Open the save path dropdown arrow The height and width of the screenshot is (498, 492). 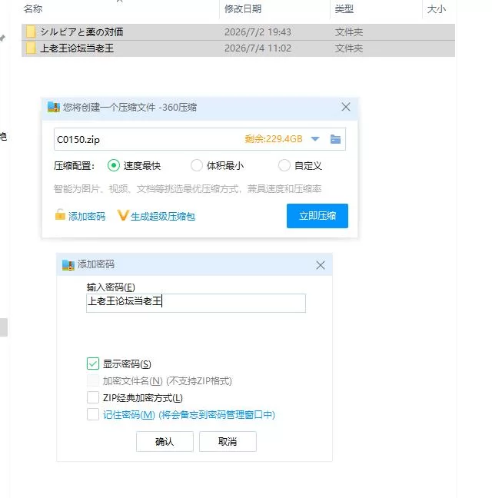(315, 139)
